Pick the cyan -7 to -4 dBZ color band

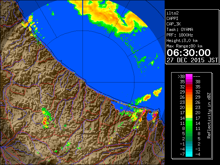coord(189,154)
